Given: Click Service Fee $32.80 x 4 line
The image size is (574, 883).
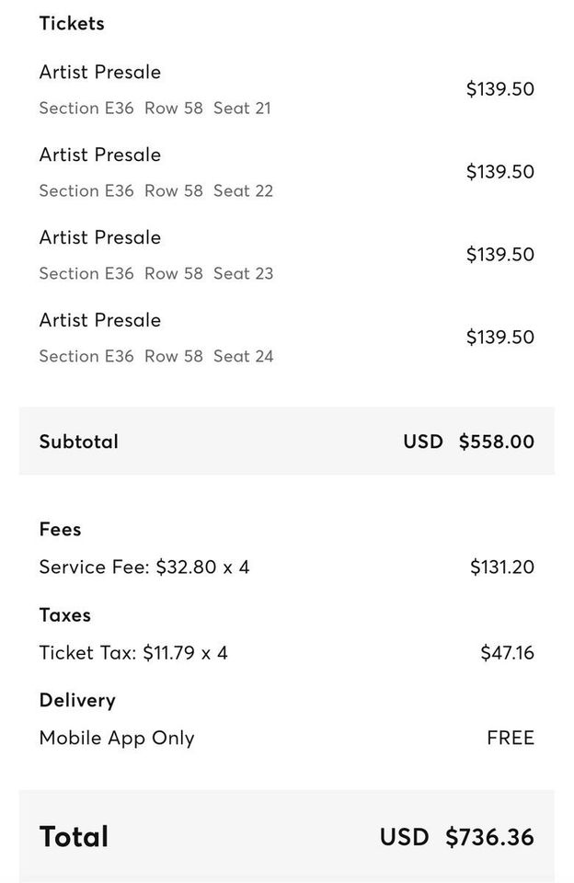Looking at the screenshot, I should pyautogui.click(x=144, y=568).
